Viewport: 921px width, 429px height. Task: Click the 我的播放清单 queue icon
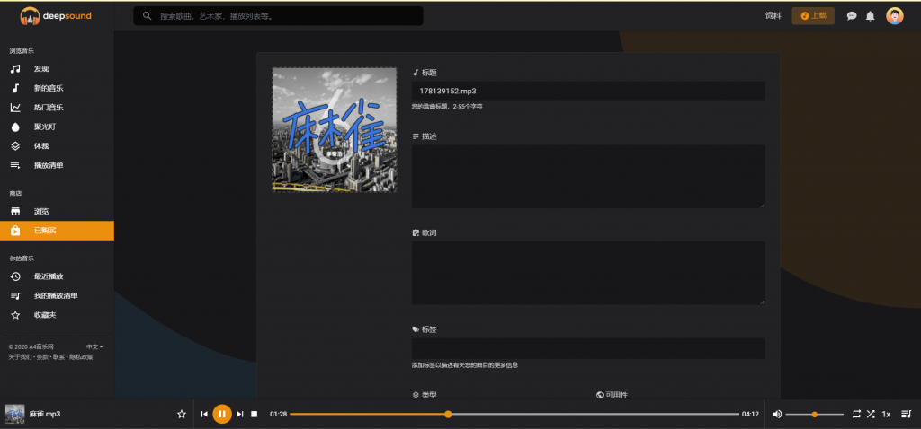point(16,295)
